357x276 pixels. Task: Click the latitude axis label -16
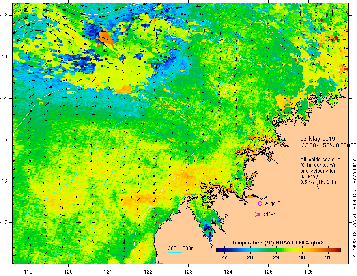click(4, 181)
